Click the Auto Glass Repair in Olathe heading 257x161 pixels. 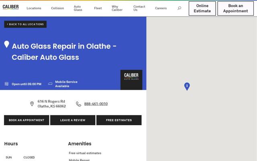pos(64,52)
